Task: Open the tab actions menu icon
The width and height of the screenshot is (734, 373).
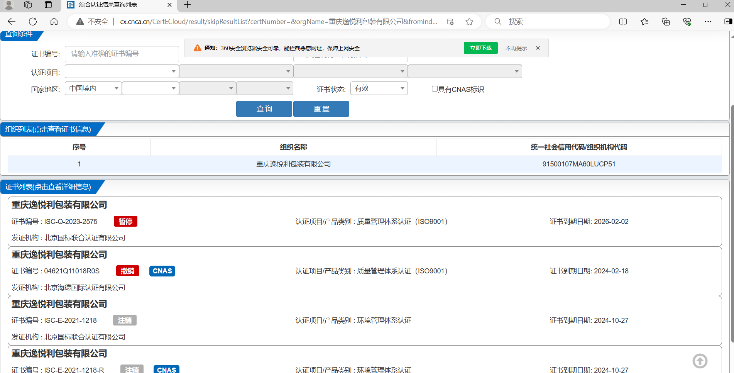Action: click(x=48, y=5)
